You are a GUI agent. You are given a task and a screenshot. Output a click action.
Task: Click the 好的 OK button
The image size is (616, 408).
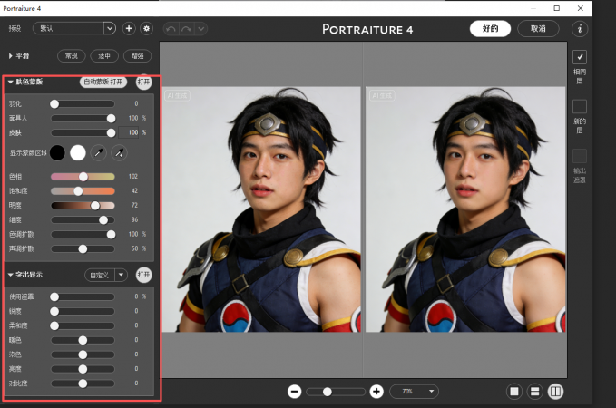click(x=490, y=29)
